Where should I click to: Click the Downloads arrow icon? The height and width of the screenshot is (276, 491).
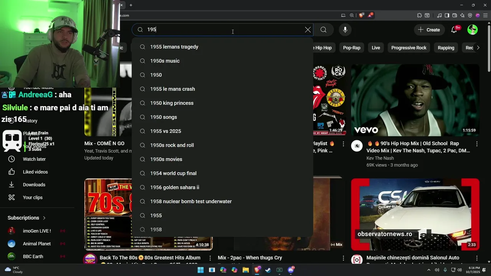coord(12,185)
